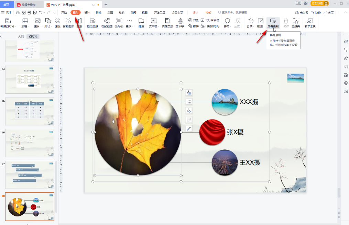Insert a comment with 批注 icon

pyautogui.click(x=141, y=23)
